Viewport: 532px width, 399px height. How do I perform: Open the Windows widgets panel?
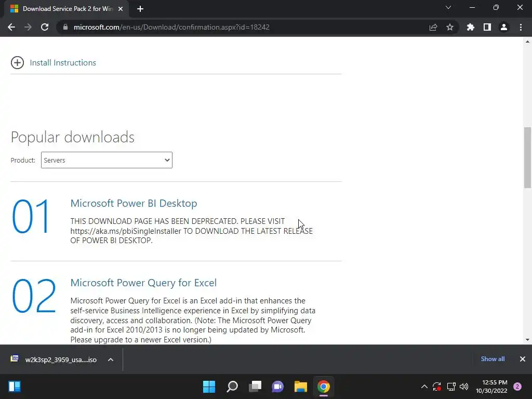[15, 387]
